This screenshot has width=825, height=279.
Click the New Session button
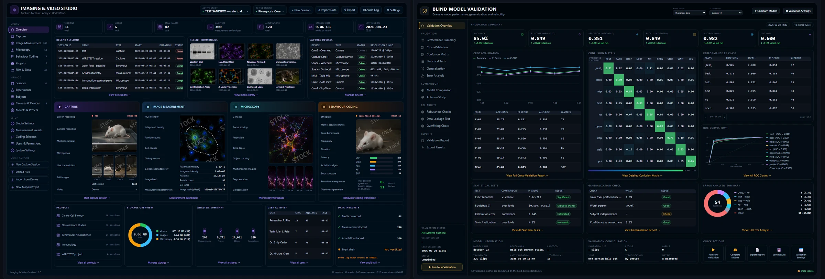coord(301,10)
